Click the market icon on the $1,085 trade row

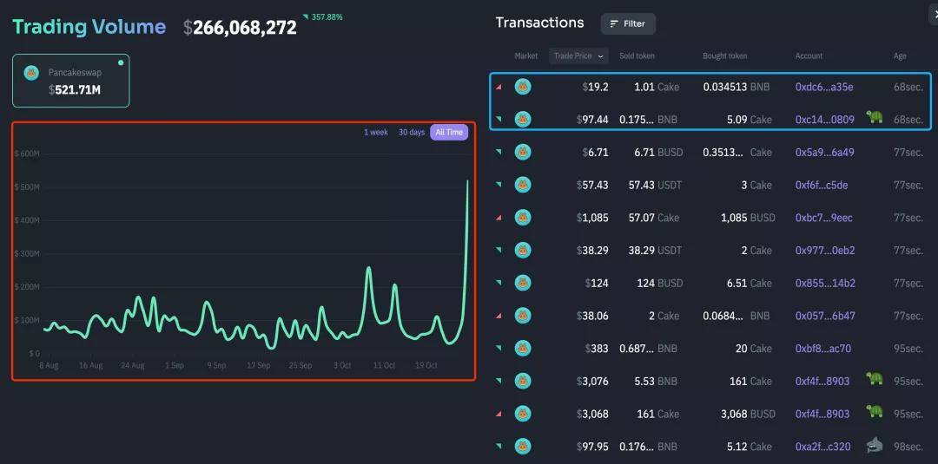click(523, 218)
